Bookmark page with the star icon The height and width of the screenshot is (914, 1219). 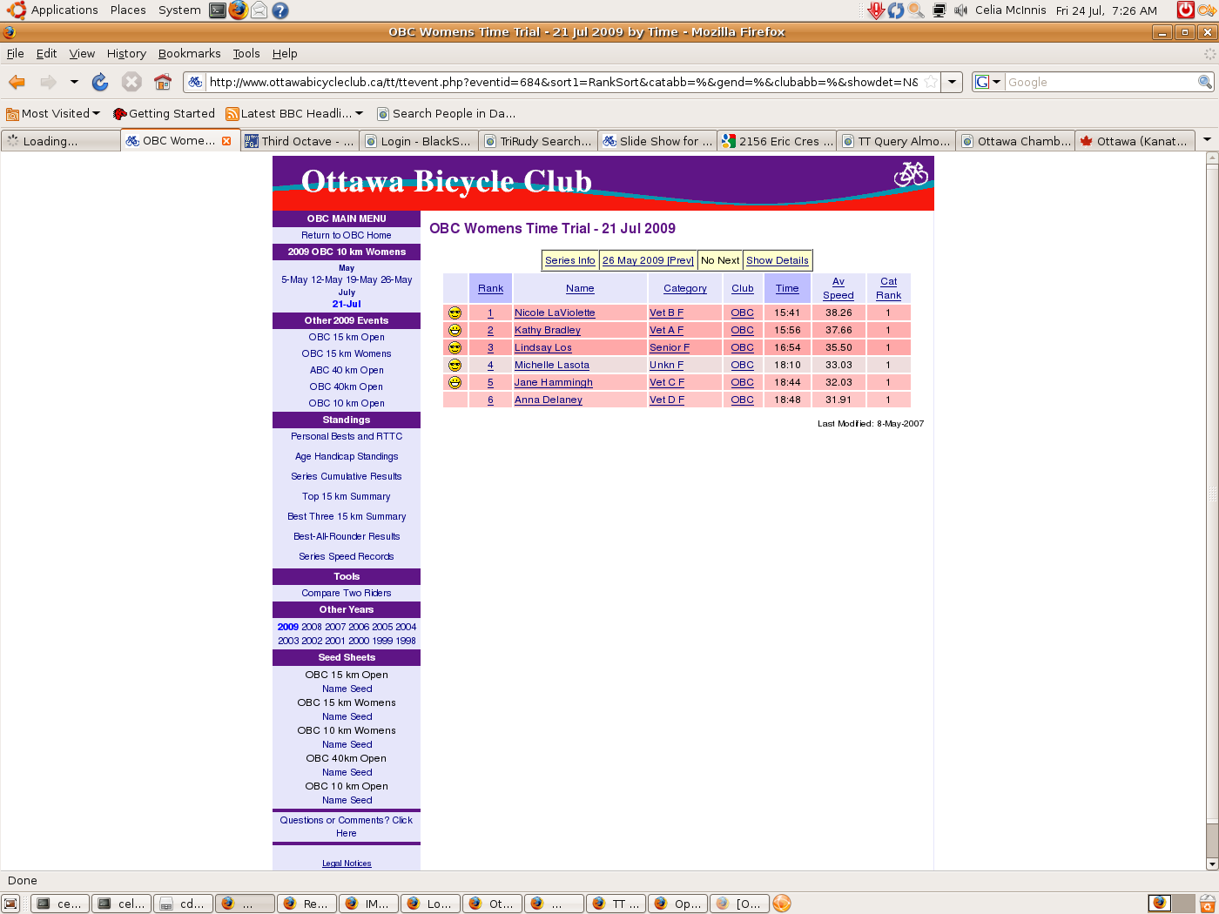[931, 82]
